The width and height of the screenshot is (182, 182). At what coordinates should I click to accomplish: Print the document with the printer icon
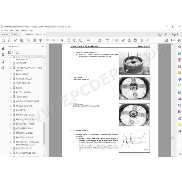pyautogui.click(x=22, y=40)
